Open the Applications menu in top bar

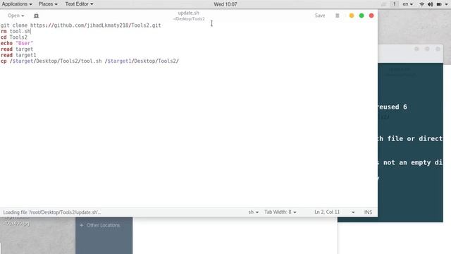17,4
